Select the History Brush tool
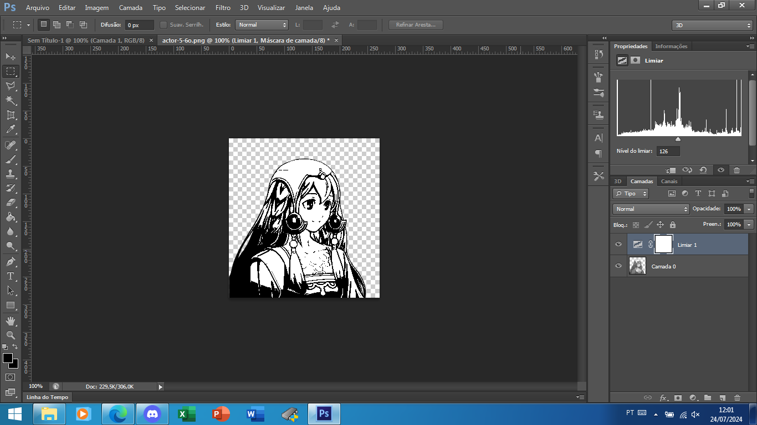This screenshot has width=757, height=425. (11, 188)
